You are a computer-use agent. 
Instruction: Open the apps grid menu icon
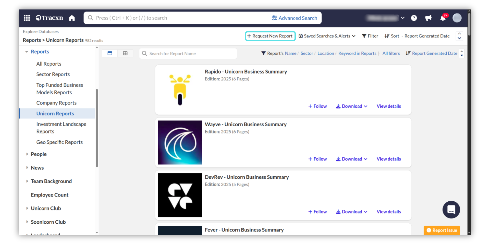pyautogui.click(x=27, y=18)
